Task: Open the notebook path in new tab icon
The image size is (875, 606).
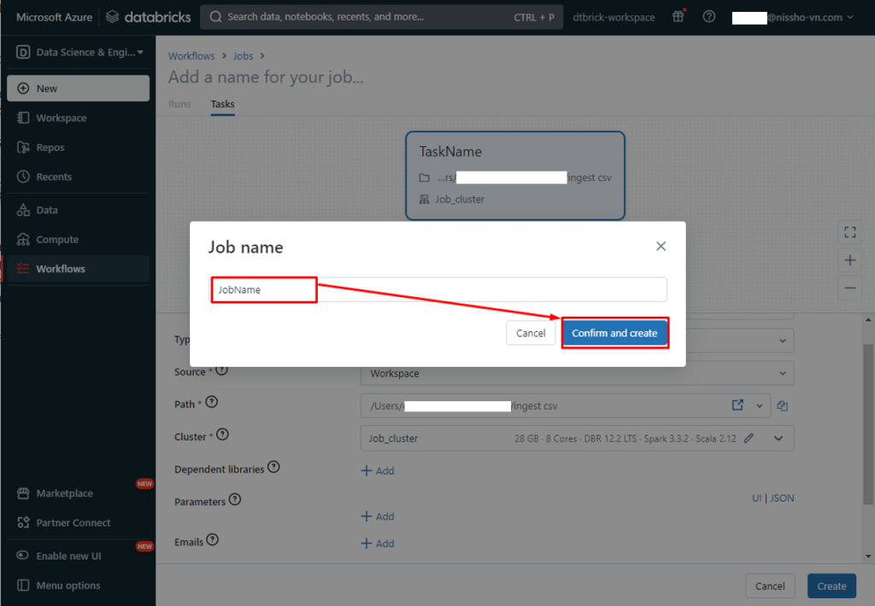Action: (737, 405)
